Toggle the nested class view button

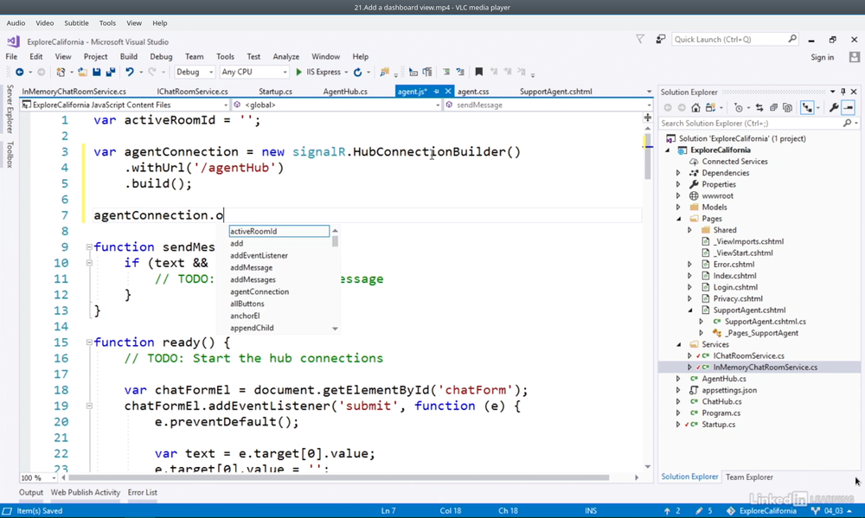[807, 107]
